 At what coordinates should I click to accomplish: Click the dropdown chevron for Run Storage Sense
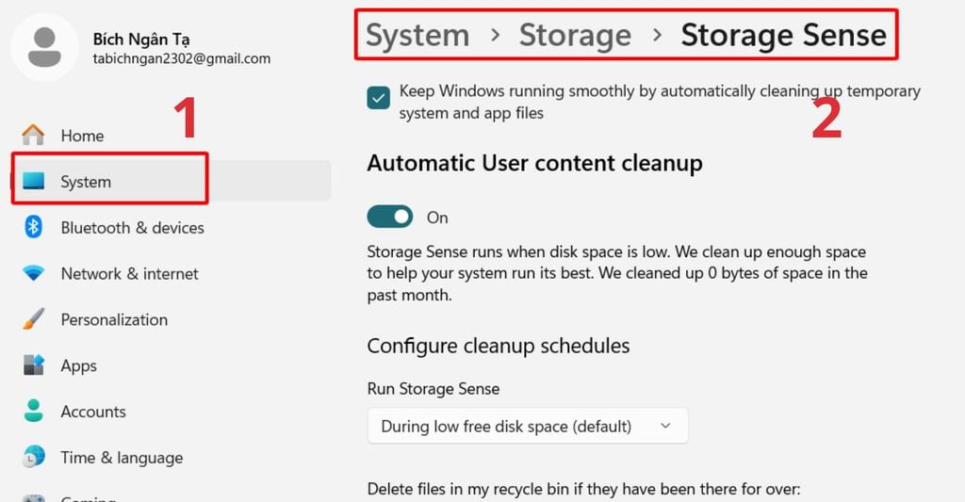point(664,426)
